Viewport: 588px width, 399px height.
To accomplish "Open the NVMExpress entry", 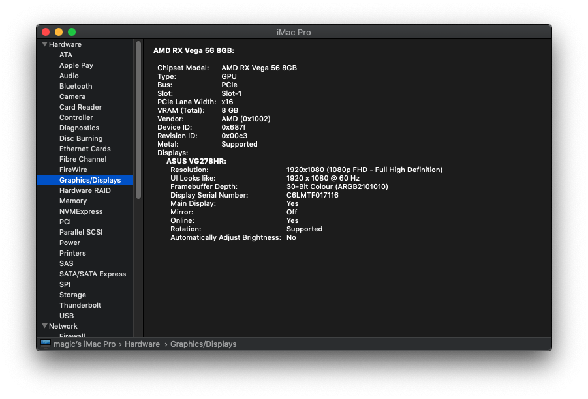I will tap(81, 211).
